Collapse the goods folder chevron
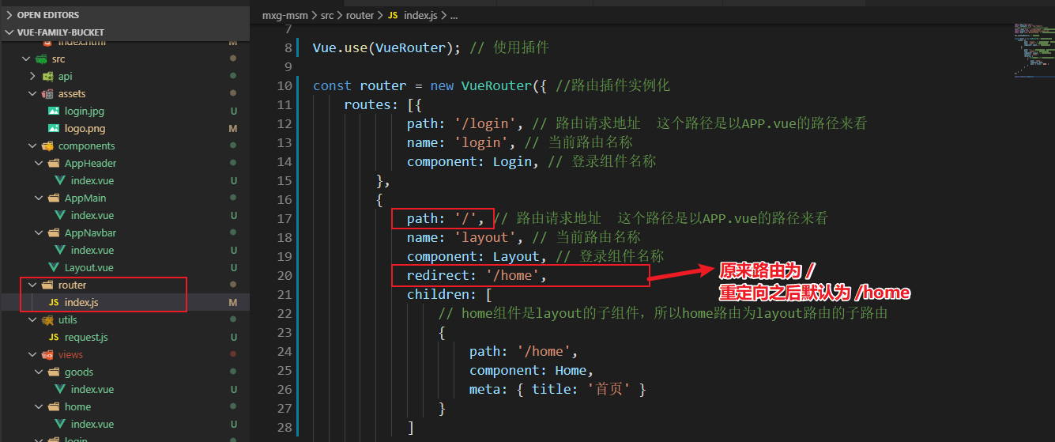This screenshot has height=442, width=1055. [x=40, y=372]
